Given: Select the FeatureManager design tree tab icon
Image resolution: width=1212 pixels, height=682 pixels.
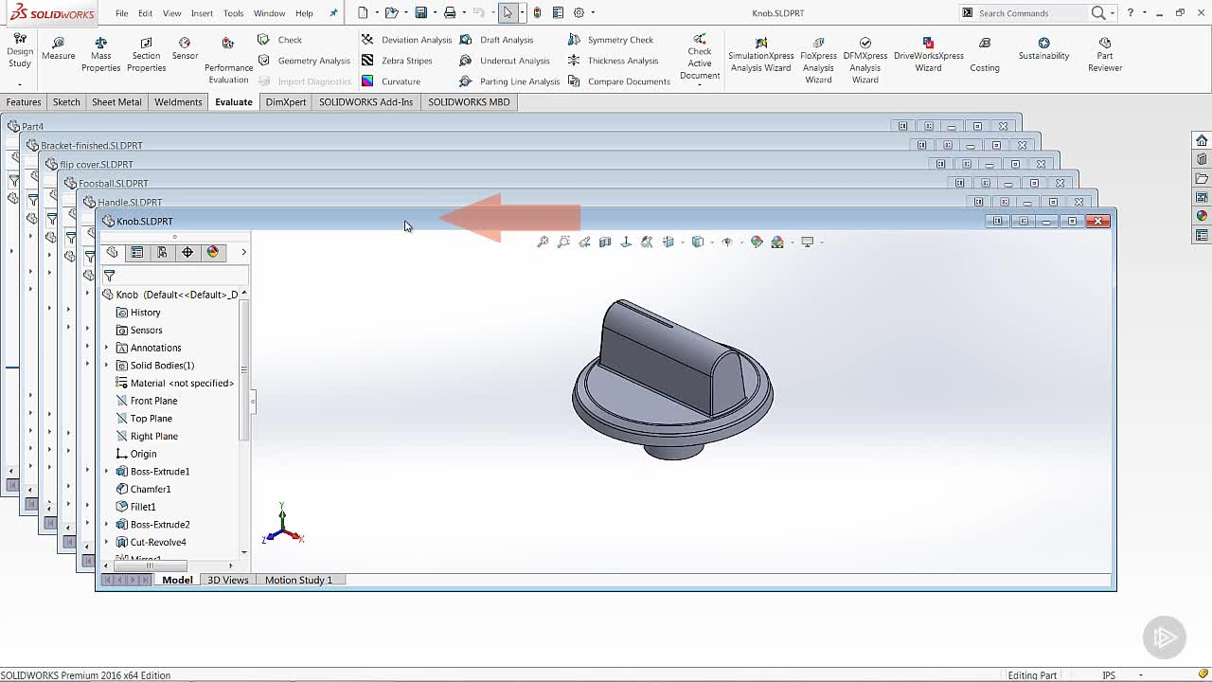Looking at the screenshot, I should point(112,252).
